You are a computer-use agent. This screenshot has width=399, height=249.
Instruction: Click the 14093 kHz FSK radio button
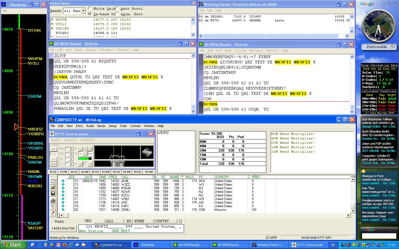(x=63, y=229)
